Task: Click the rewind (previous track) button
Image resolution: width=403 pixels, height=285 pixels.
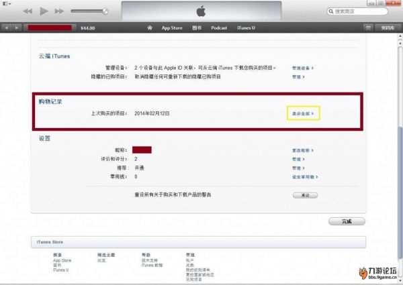Action: [28, 12]
